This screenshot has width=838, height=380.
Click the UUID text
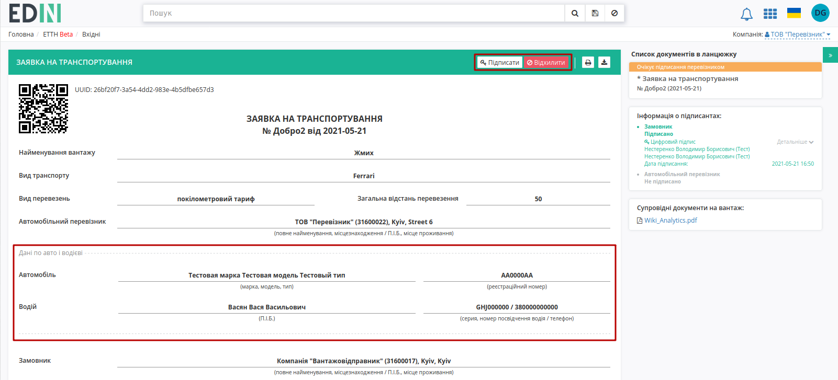(144, 89)
